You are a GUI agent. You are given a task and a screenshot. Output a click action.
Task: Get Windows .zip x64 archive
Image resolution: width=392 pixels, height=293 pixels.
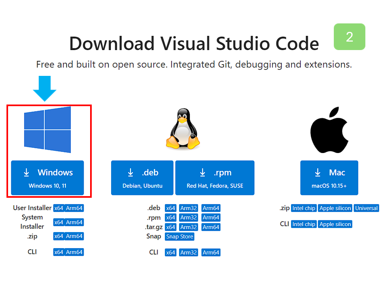[x=59, y=236]
